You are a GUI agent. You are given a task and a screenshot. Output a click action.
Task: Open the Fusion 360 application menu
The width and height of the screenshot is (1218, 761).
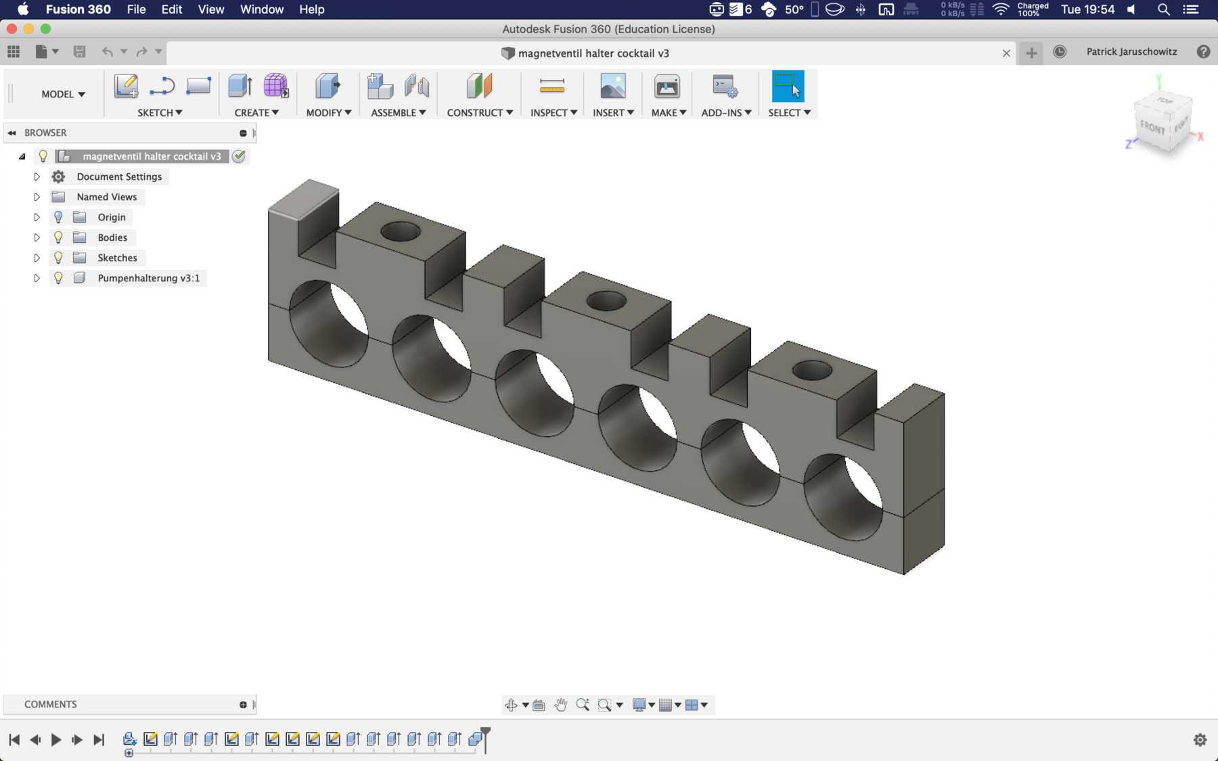(x=78, y=9)
